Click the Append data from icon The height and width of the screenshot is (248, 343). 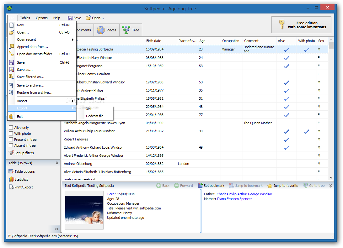coord(11,46)
